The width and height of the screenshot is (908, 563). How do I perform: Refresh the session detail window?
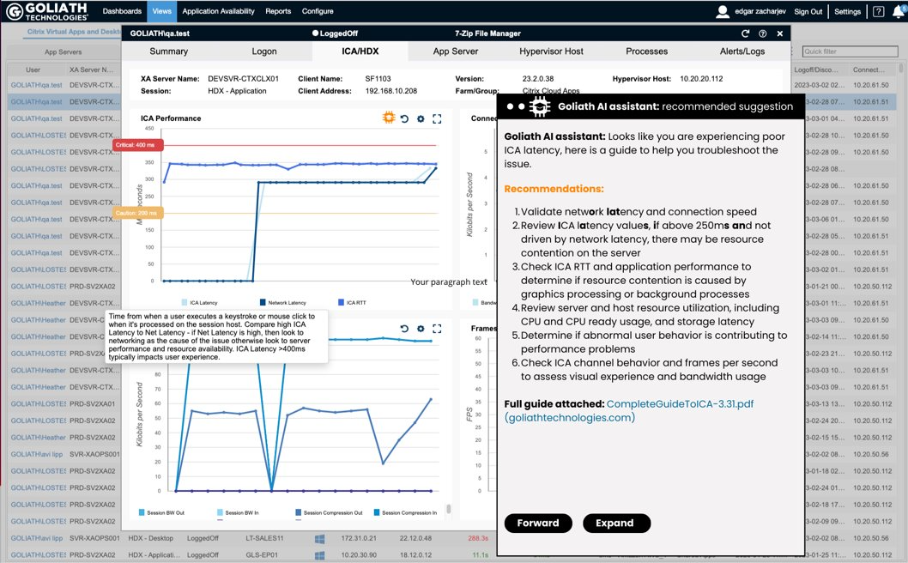pyautogui.click(x=745, y=33)
